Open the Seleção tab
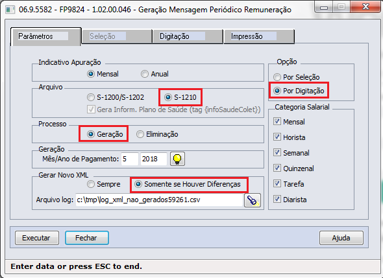This screenshot has height=278, width=383. pyautogui.click(x=117, y=36)
